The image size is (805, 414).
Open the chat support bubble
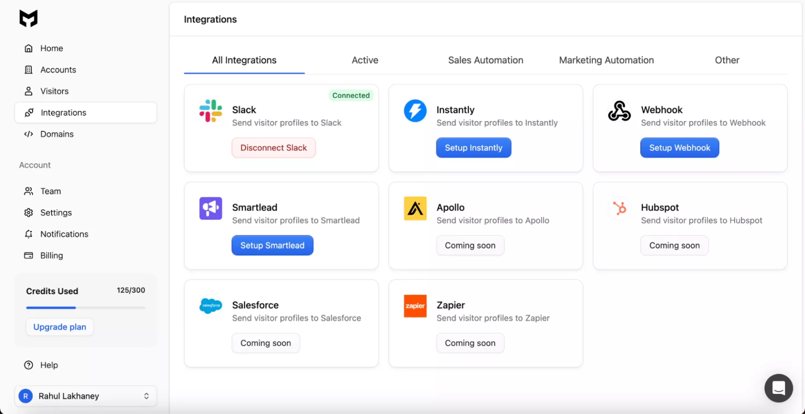click(x=778, y=388)
